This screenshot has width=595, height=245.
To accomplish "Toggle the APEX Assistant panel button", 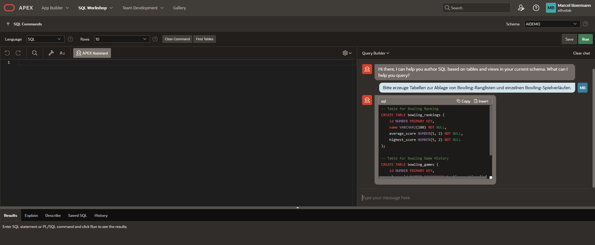I will (x=92, y=53).
